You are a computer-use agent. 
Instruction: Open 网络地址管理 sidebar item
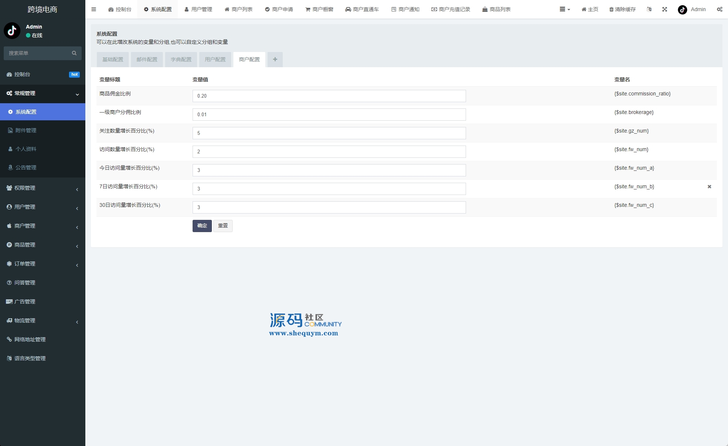[43, 339]
